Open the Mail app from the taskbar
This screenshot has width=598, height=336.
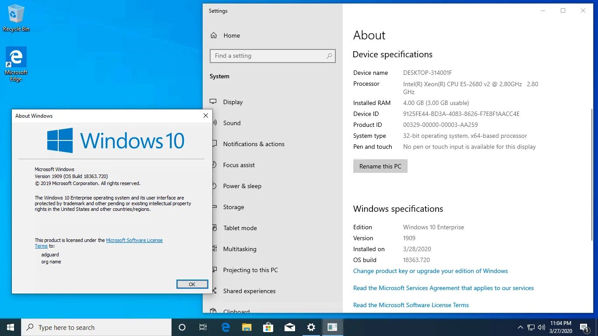tap(289, 327)
